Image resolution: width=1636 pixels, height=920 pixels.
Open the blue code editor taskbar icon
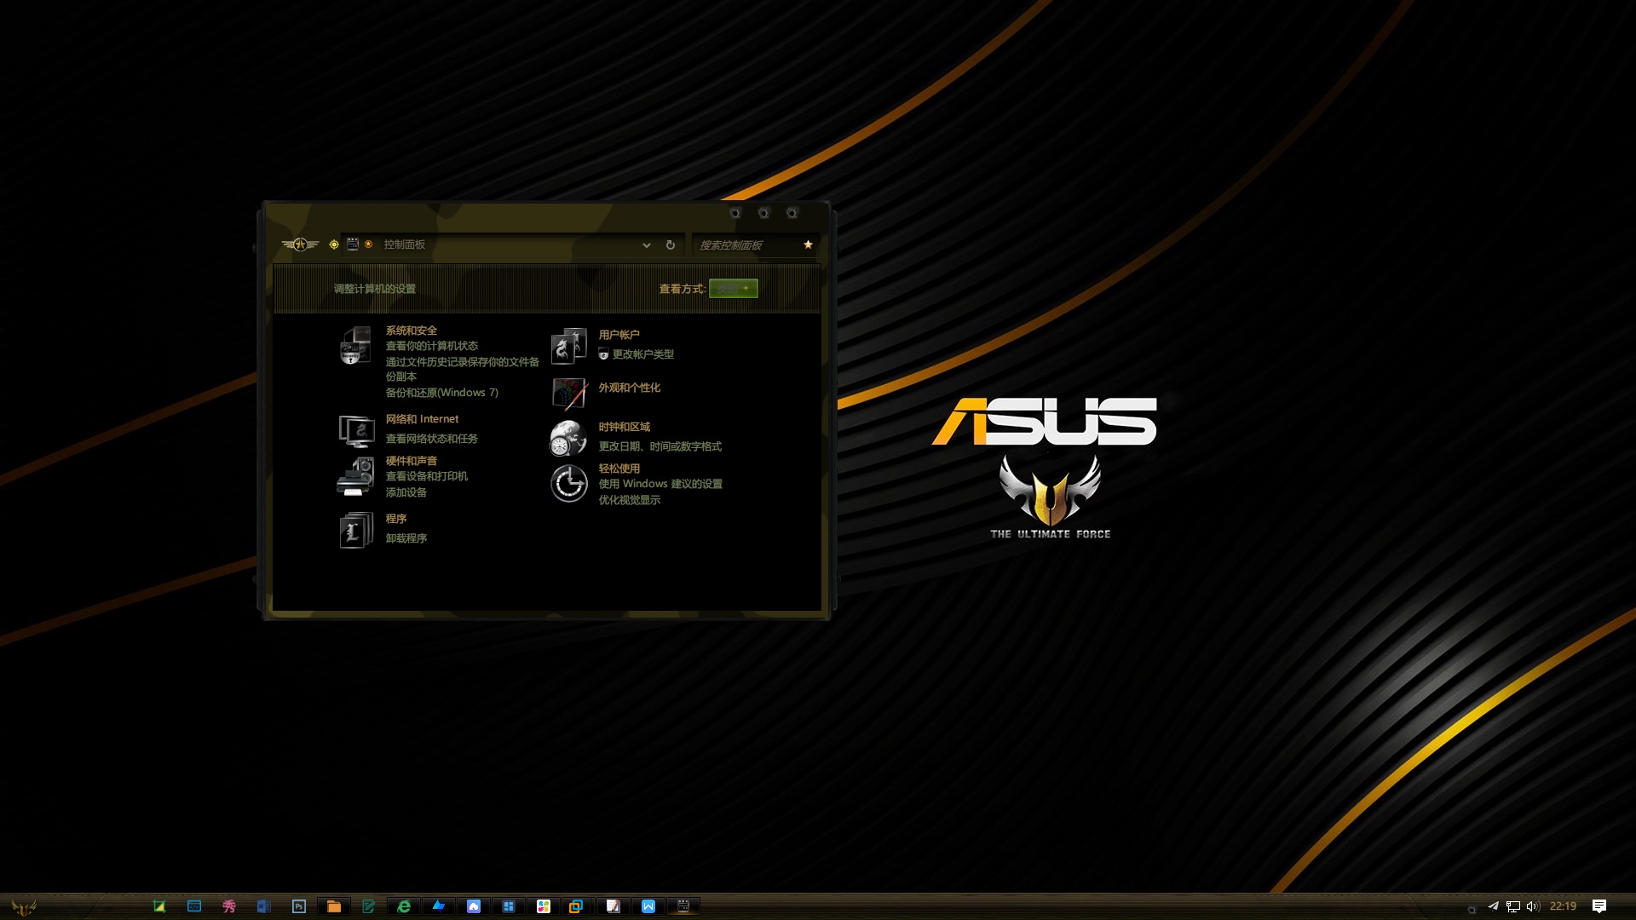click(x=194, y=906)
